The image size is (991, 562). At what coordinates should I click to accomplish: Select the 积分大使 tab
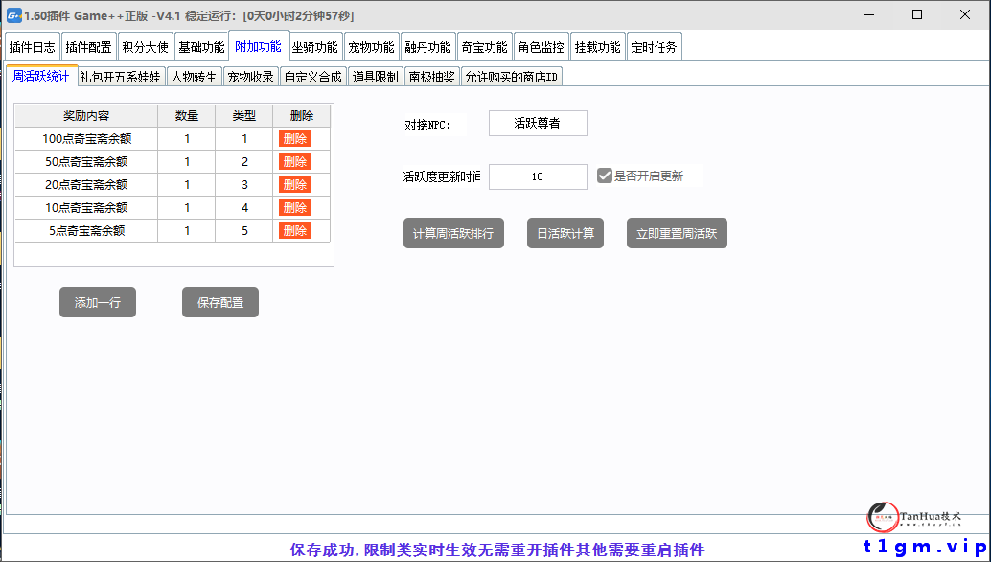(x=145, y=45)
